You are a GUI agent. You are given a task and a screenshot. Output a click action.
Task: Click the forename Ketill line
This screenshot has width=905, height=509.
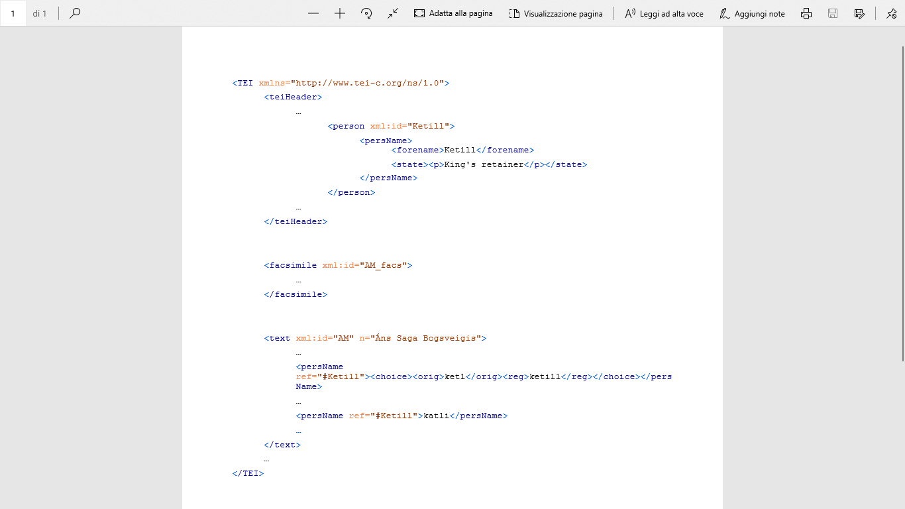click(x=462, y=150)
